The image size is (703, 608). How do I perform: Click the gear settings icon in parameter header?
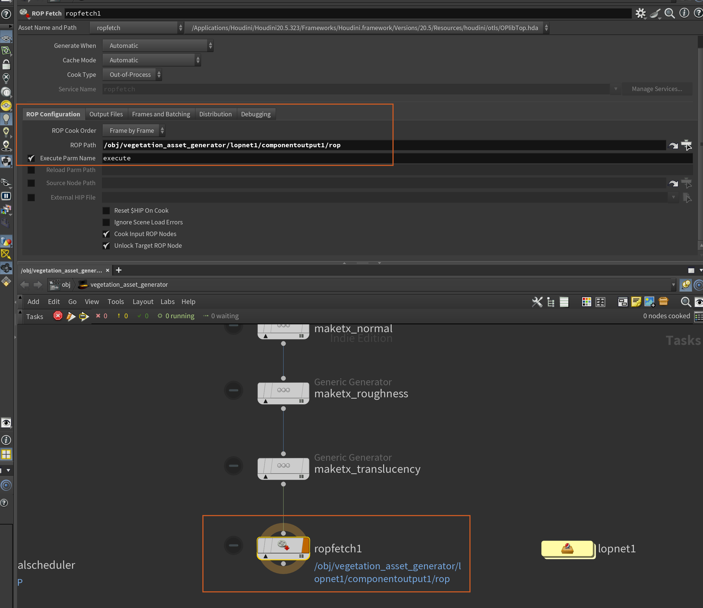coord(641,13)
